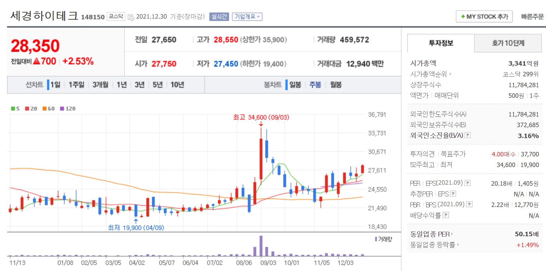Expand the 동일업종 등락률 arrow link

[458, 245]
